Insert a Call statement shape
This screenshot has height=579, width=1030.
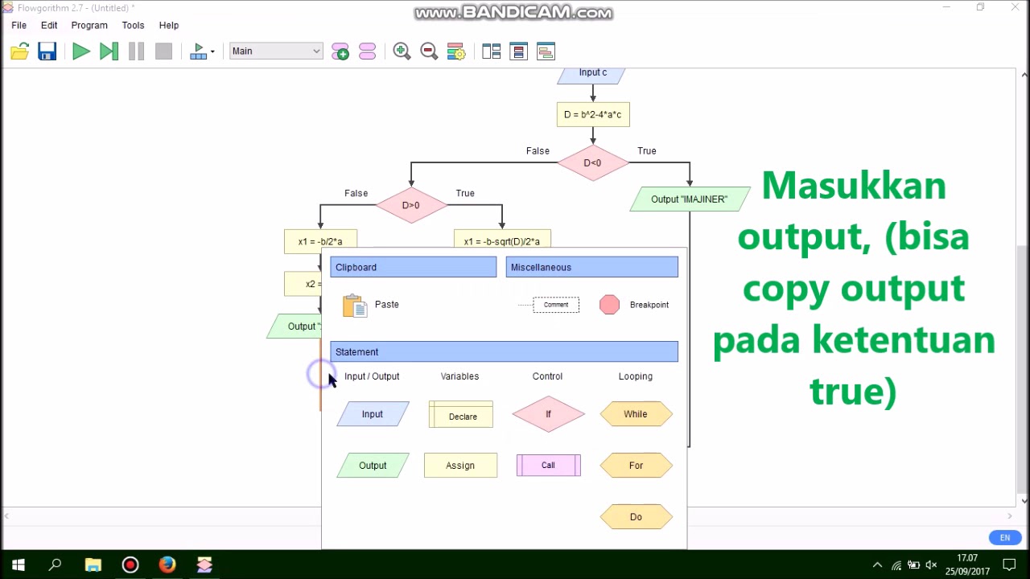point(548,465)
